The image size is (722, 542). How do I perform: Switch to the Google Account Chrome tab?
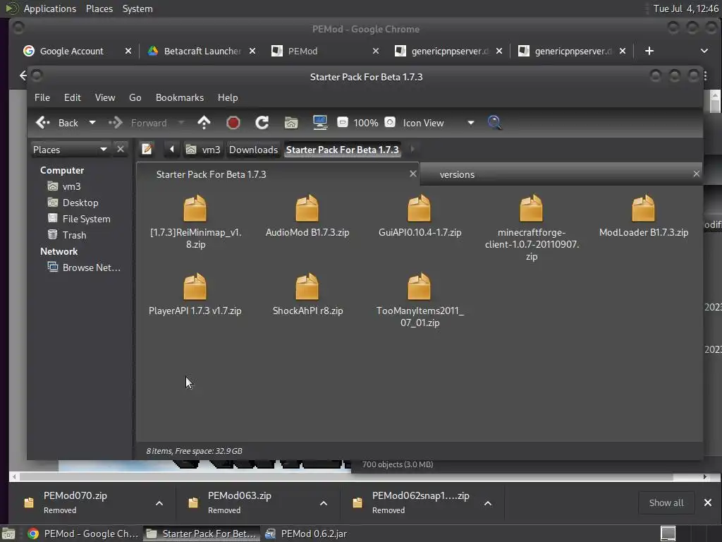tap(72, 51)
